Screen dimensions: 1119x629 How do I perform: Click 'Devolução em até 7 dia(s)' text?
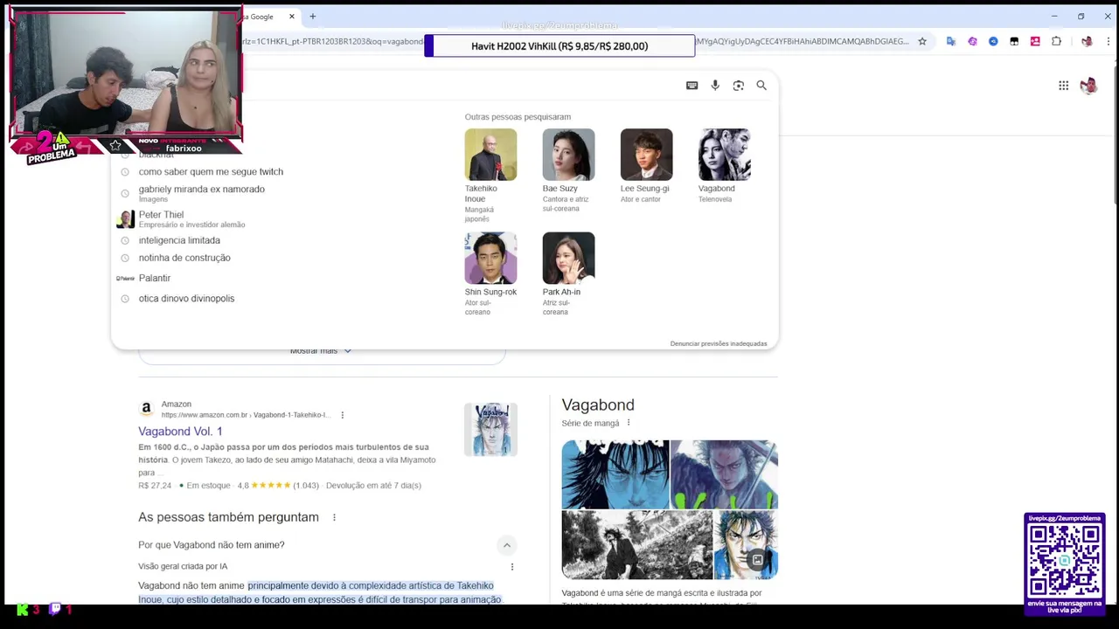tap(373, 486)
